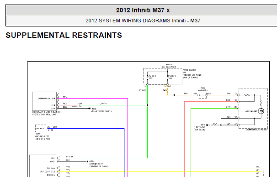Click the "M122" connector label

[50, 130]
